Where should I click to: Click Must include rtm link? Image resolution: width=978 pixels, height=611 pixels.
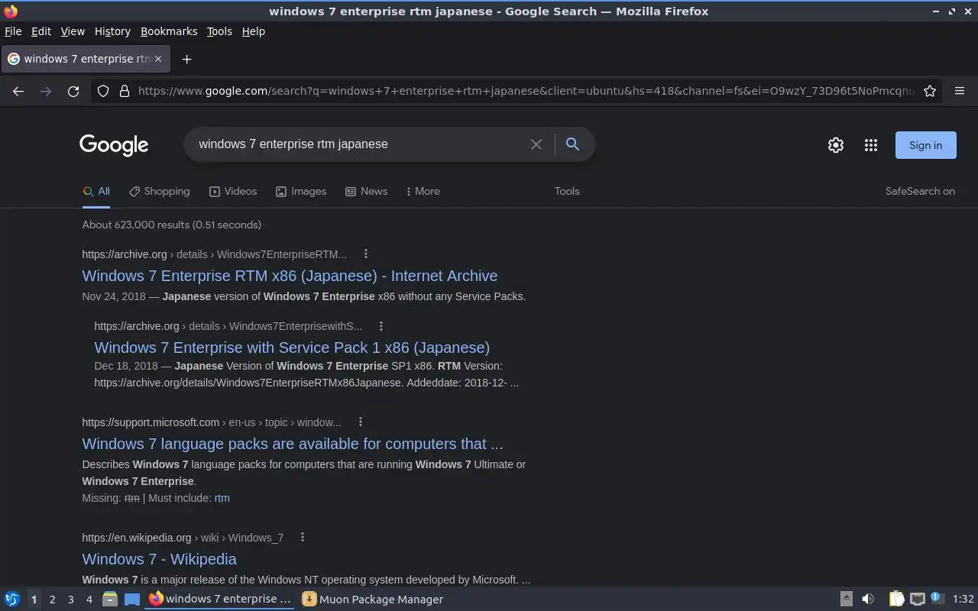pyautogui.click(x=222, y=498)
